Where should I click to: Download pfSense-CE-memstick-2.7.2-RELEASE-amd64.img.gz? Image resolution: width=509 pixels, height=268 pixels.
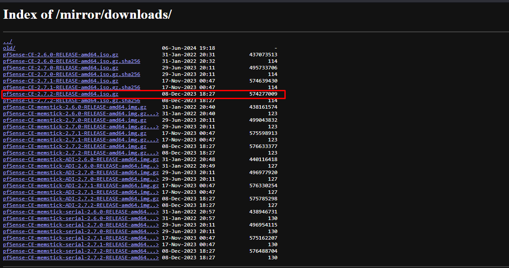coord(75,146)
